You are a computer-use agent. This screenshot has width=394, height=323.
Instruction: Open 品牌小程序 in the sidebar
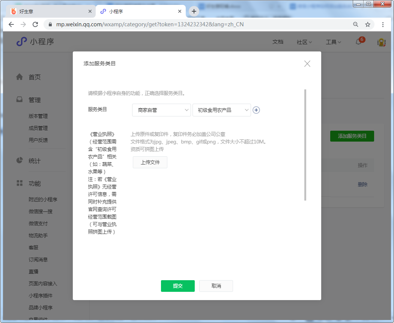[x=41, y=308]
